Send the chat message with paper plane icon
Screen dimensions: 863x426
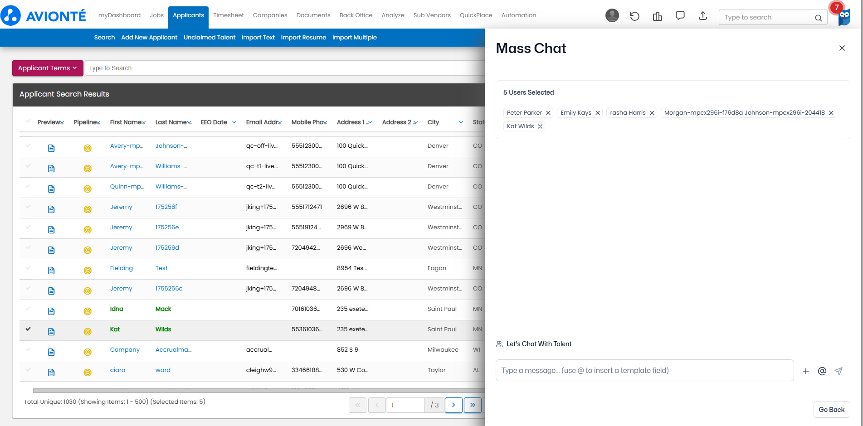[838, 371]
